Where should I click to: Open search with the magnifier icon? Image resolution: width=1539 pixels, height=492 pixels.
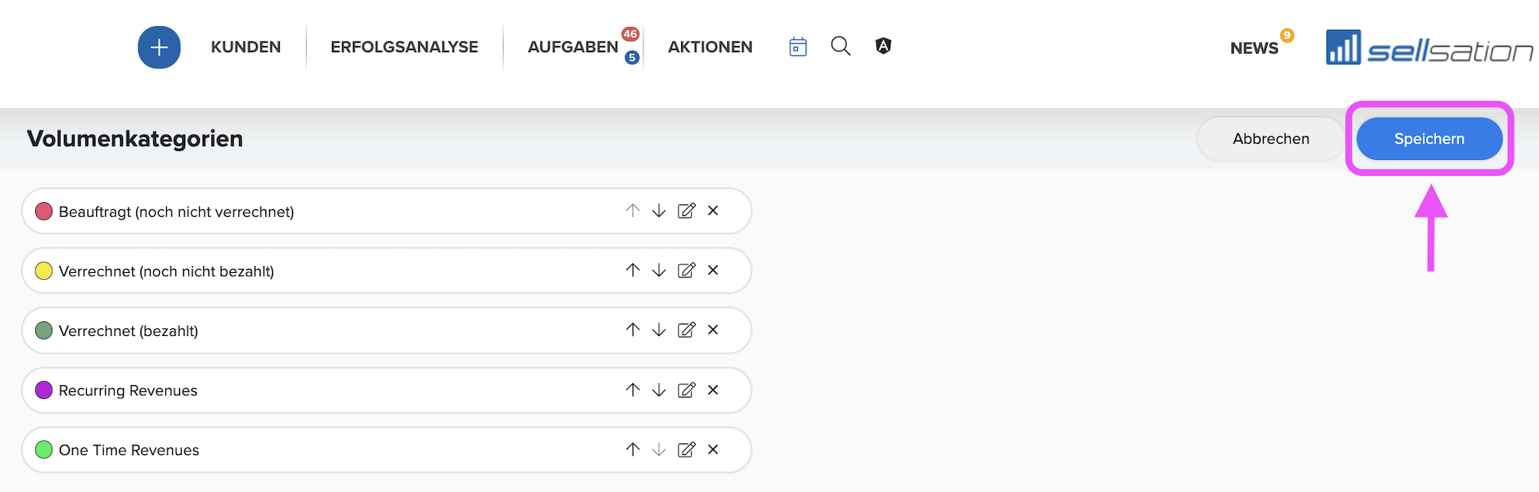pos(840,46)
